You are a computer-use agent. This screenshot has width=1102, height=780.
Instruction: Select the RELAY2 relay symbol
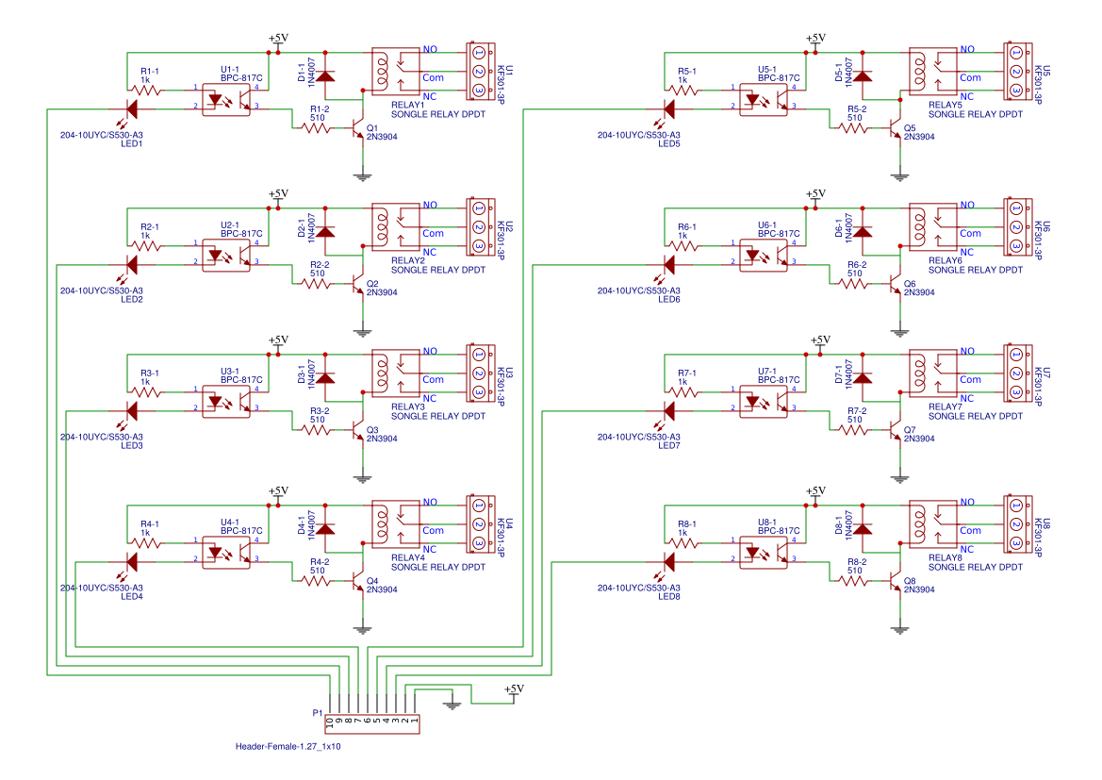pos(396,226)
